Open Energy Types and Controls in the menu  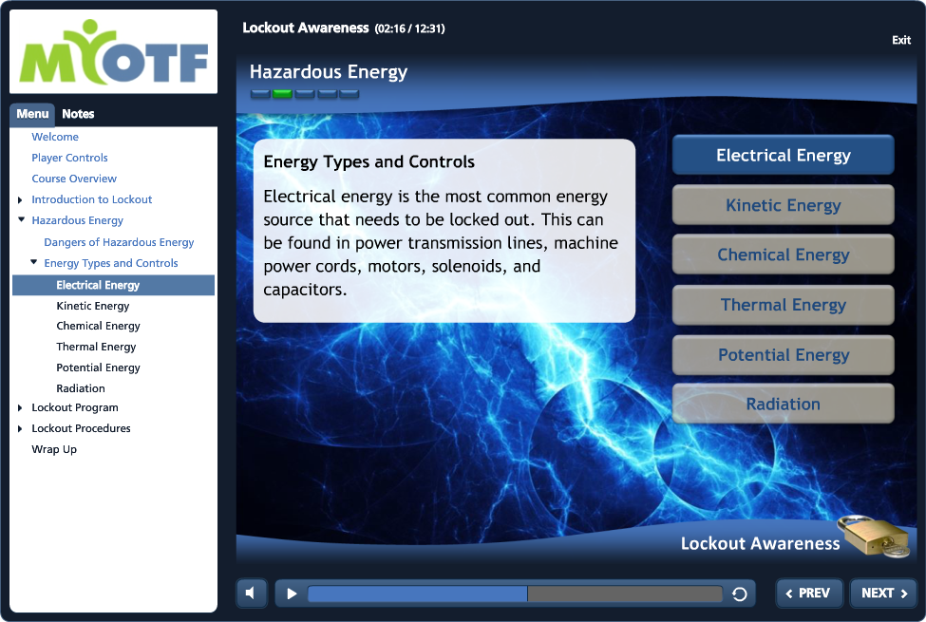pos(111,263)
